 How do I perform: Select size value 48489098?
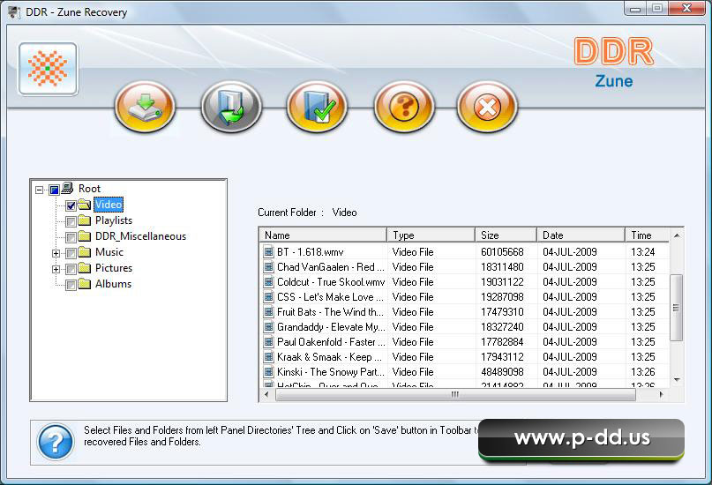[502, 372]
